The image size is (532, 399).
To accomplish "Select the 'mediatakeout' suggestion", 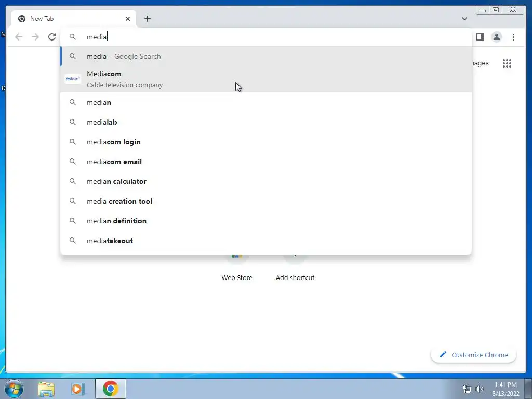I will 266,240.
